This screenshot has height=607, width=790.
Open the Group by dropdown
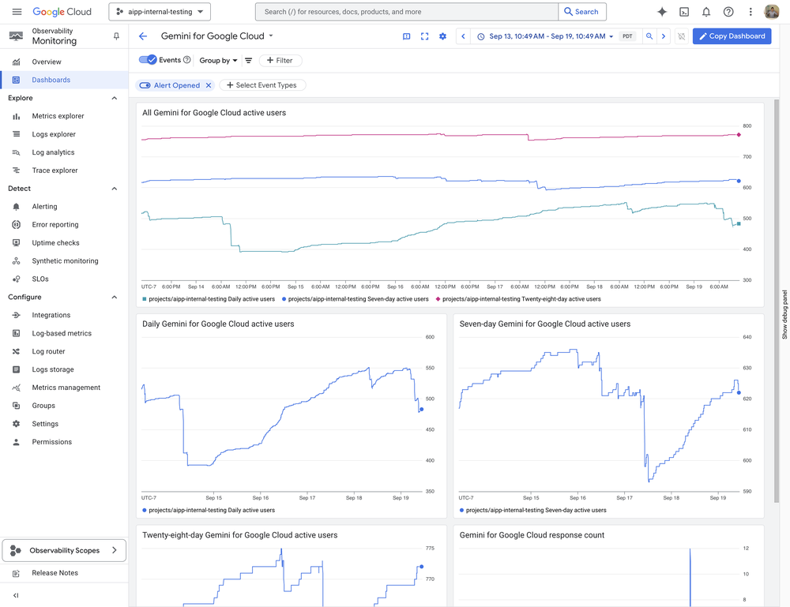(x=218, y=61)
